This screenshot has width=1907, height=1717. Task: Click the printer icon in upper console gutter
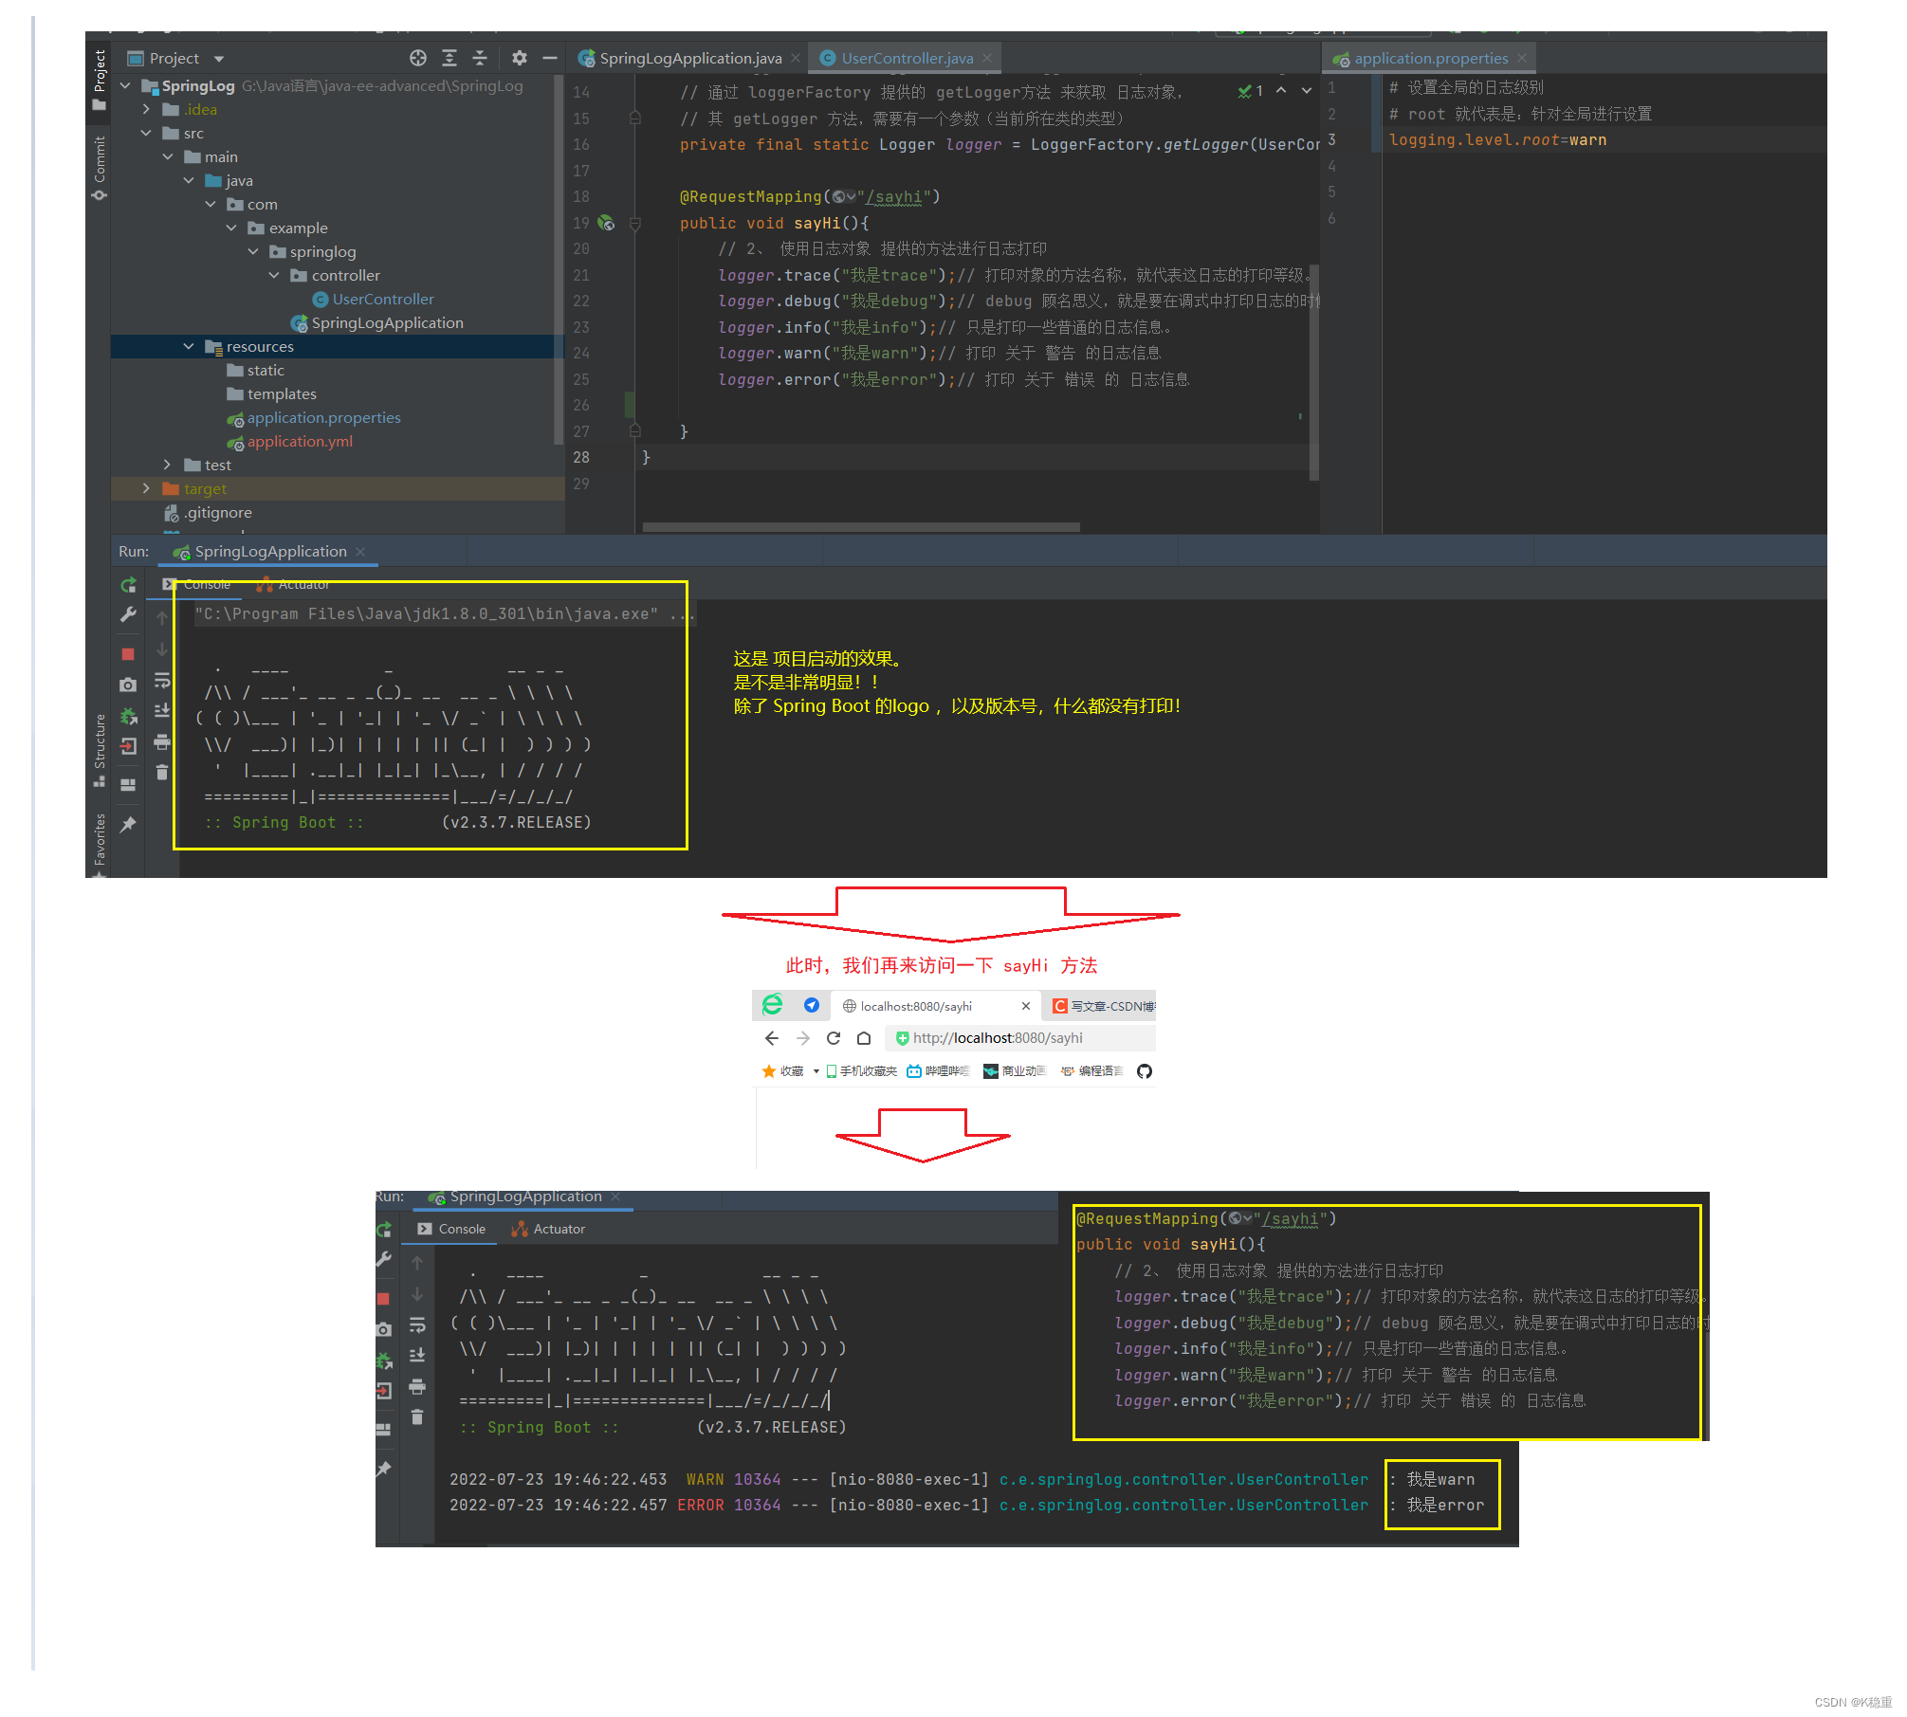click(x=162, y=741)
